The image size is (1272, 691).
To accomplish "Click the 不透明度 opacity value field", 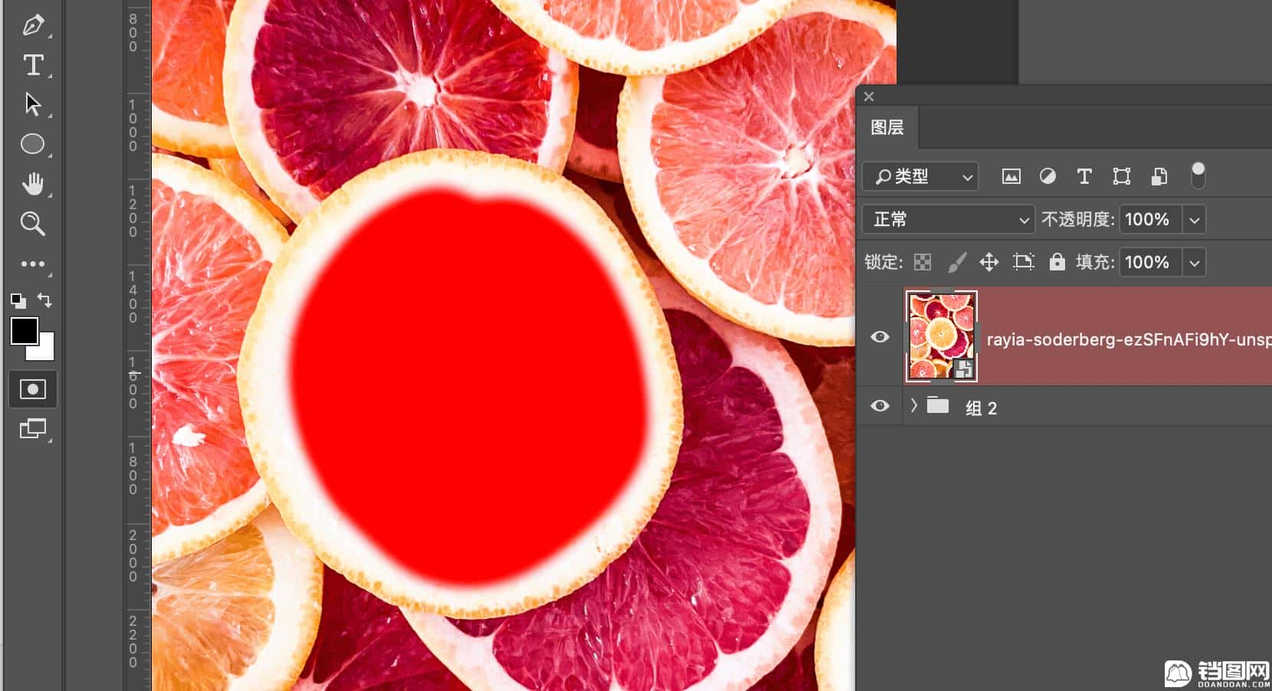I will tap(1150, 220).
